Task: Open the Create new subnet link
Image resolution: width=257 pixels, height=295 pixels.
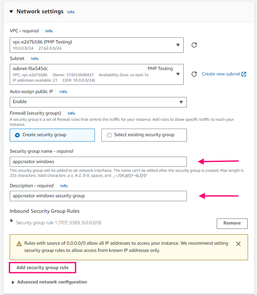Action: coord(221,74)
